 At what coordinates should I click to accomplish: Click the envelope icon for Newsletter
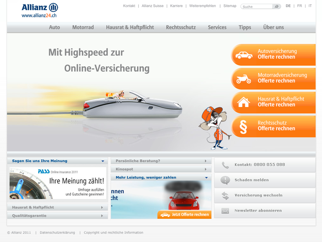click(x=225, y=211)
